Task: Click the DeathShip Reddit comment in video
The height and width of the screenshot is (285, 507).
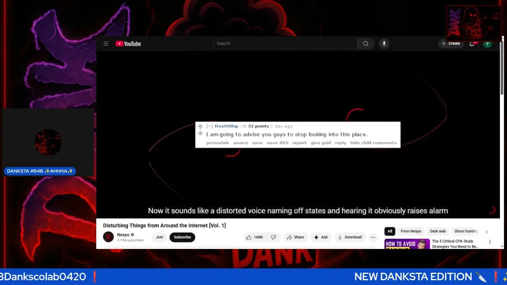Action: [x=298, y=135]
